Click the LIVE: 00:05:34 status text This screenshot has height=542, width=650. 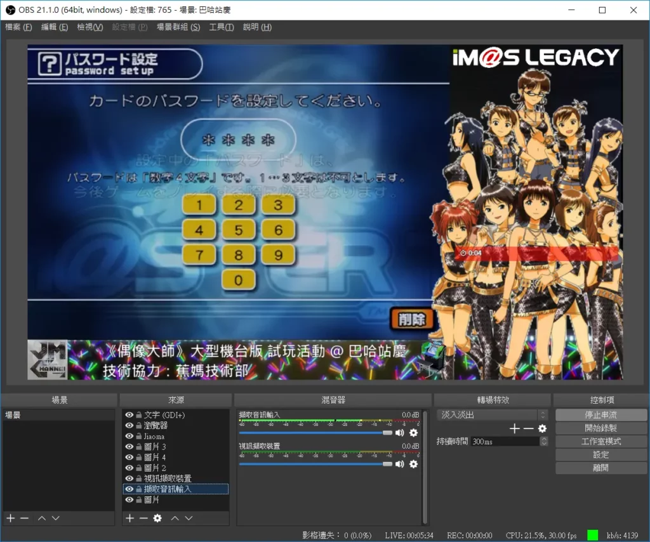pos(409,536)
